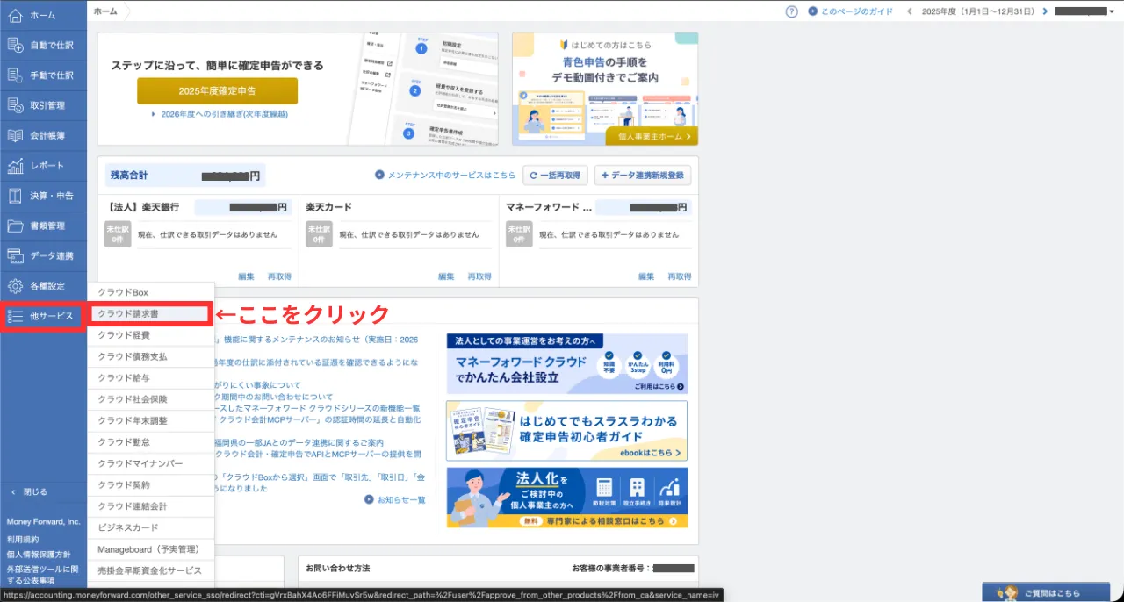This screenshot has width=1124, height=602.
Task: Click the help question mark icon
Action: [x=791, y=11]
